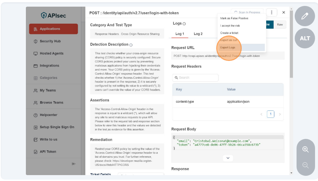
Task: Select Create a ticket menu entry
Action: click(229, 33)
